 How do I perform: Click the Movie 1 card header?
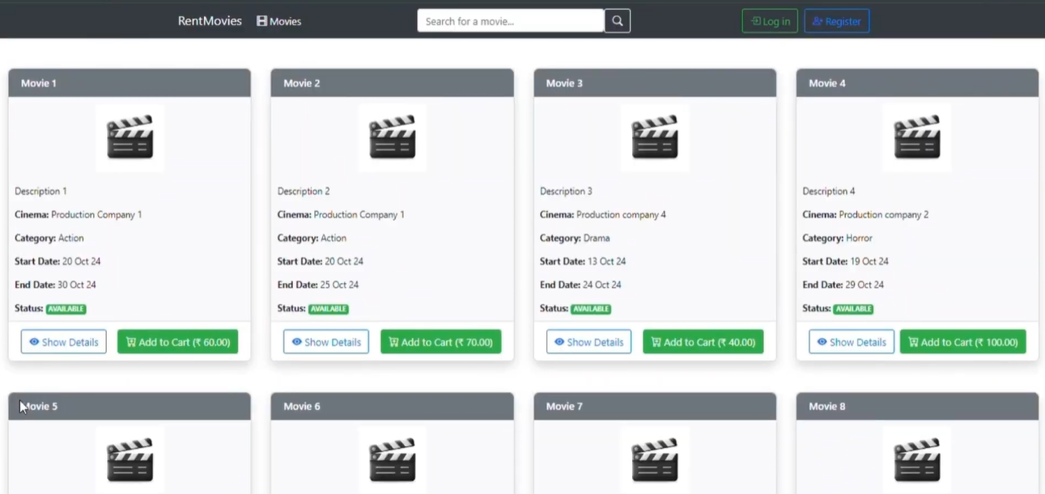(x=130, y=83)
